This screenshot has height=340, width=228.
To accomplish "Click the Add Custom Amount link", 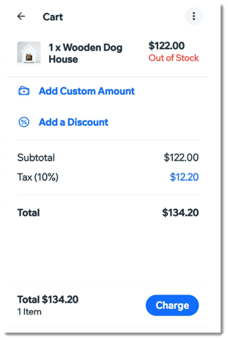I will 87,91.
